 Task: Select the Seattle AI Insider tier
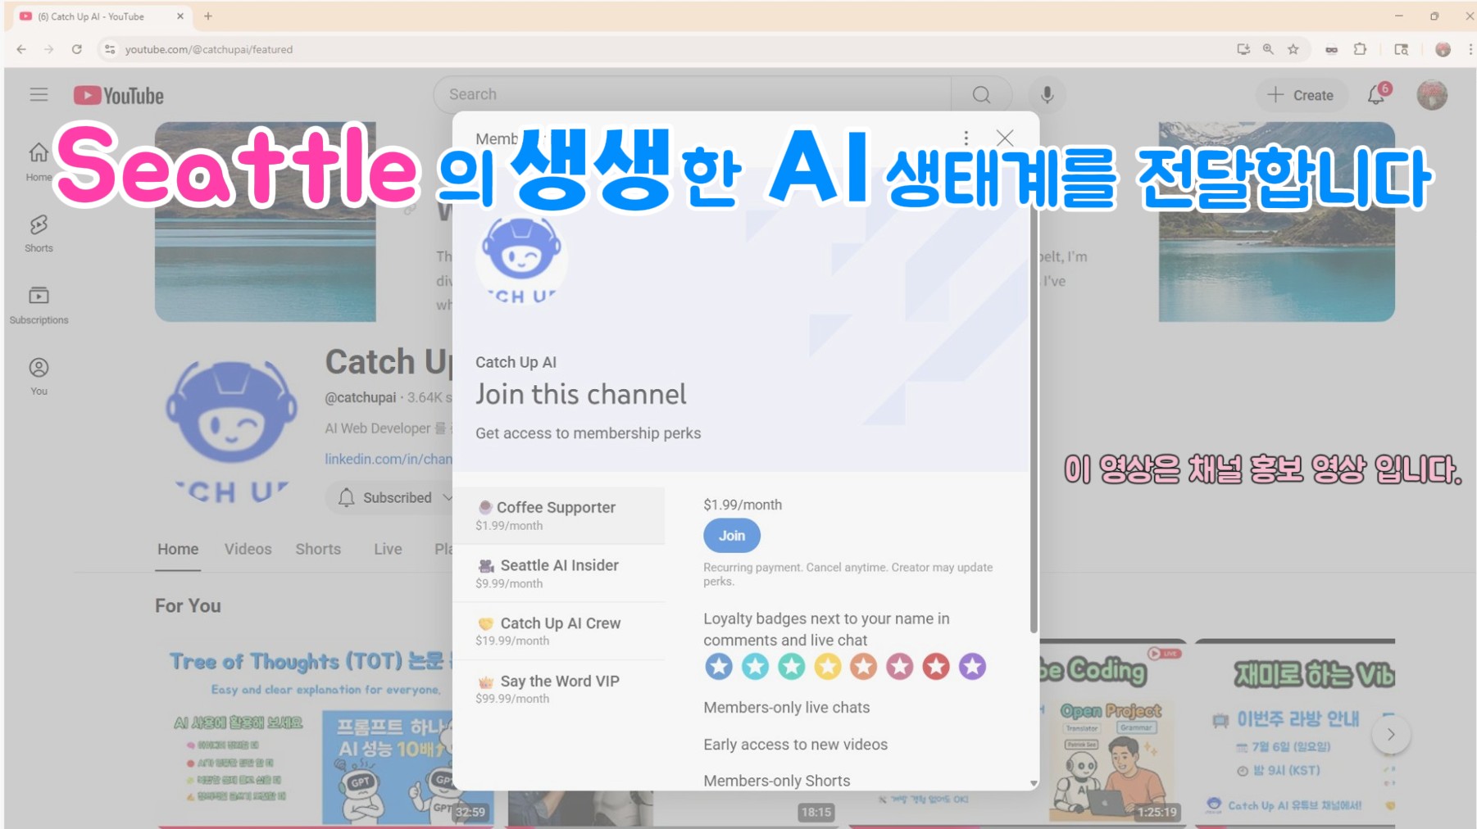click(559, 573)
